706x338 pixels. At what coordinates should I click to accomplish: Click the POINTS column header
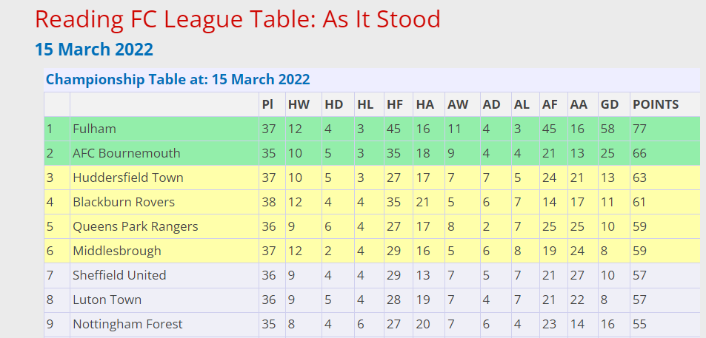click(x=656, y=104)
